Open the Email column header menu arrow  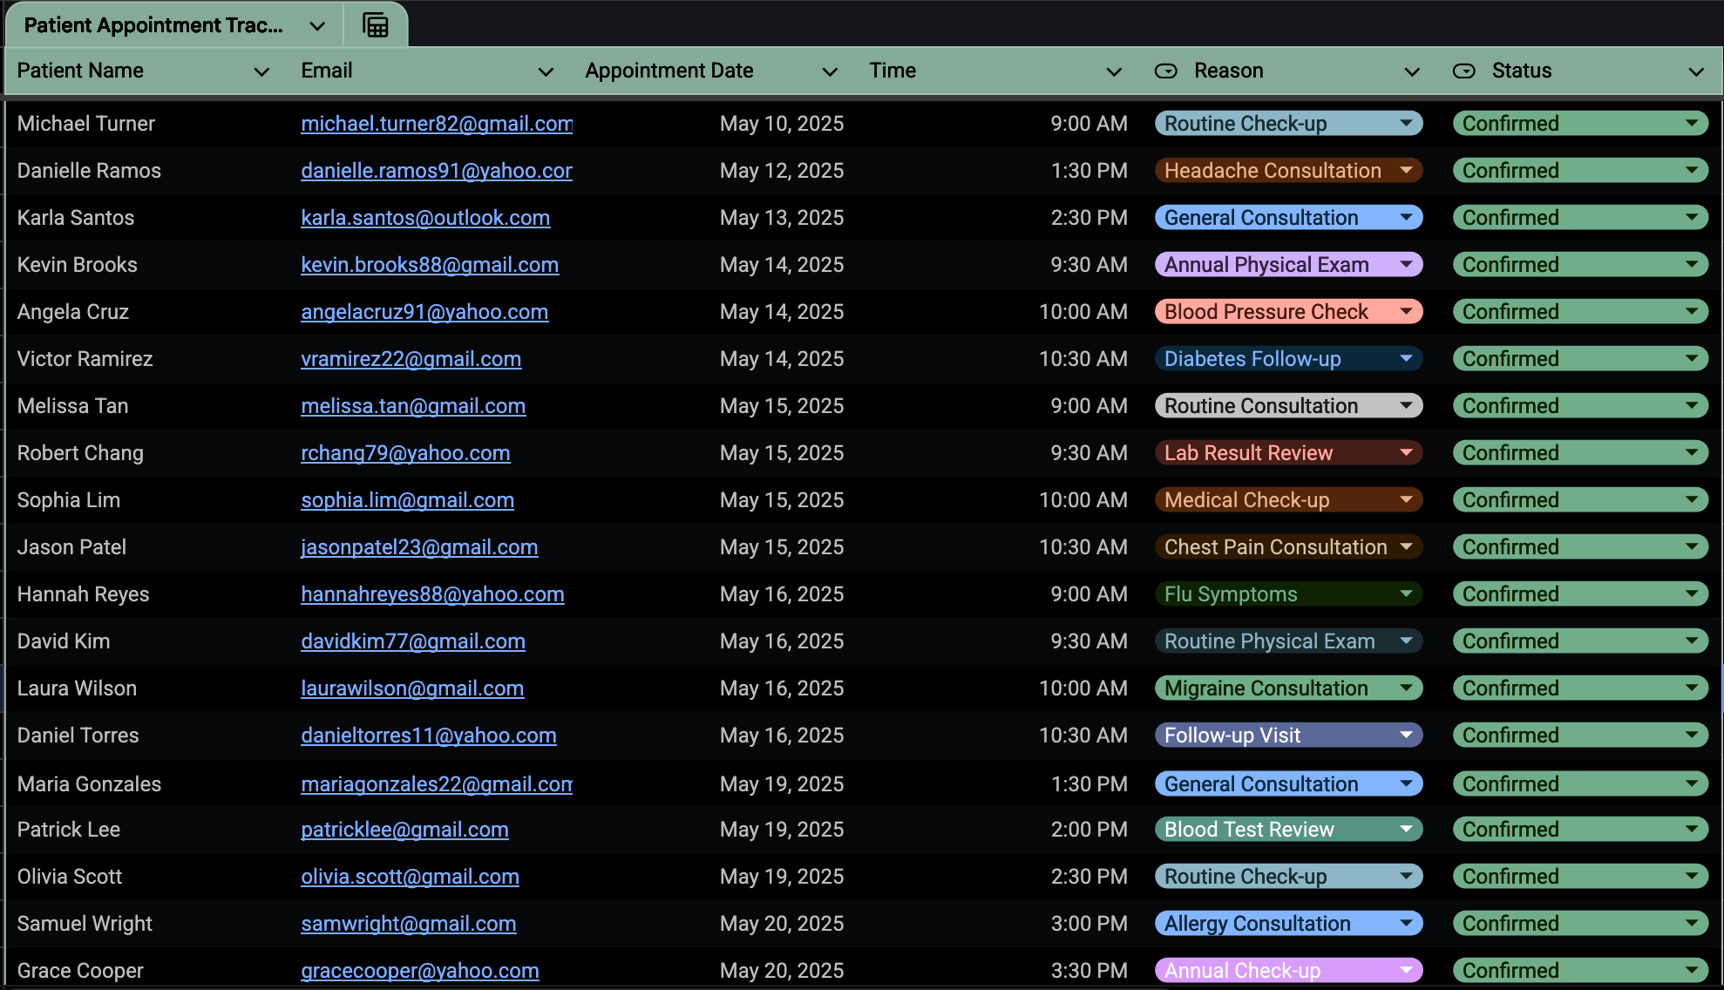(546, 71)
